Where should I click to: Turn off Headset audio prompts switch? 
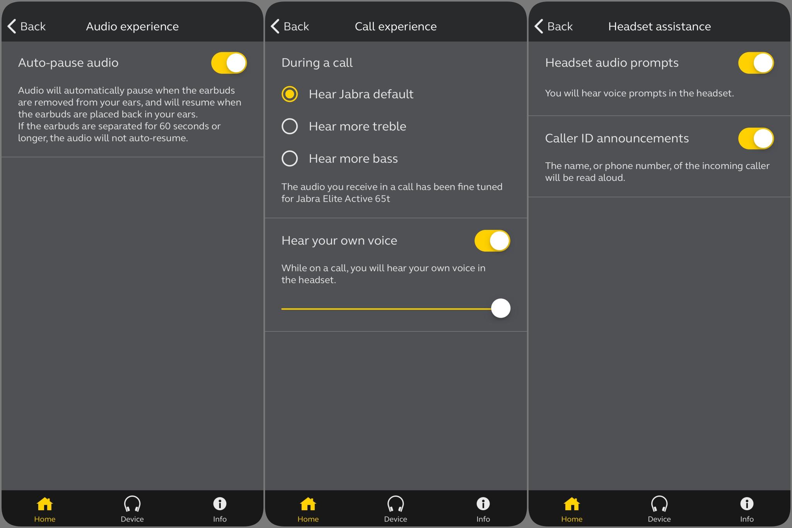pyautogui.click(x=756, y=63)
